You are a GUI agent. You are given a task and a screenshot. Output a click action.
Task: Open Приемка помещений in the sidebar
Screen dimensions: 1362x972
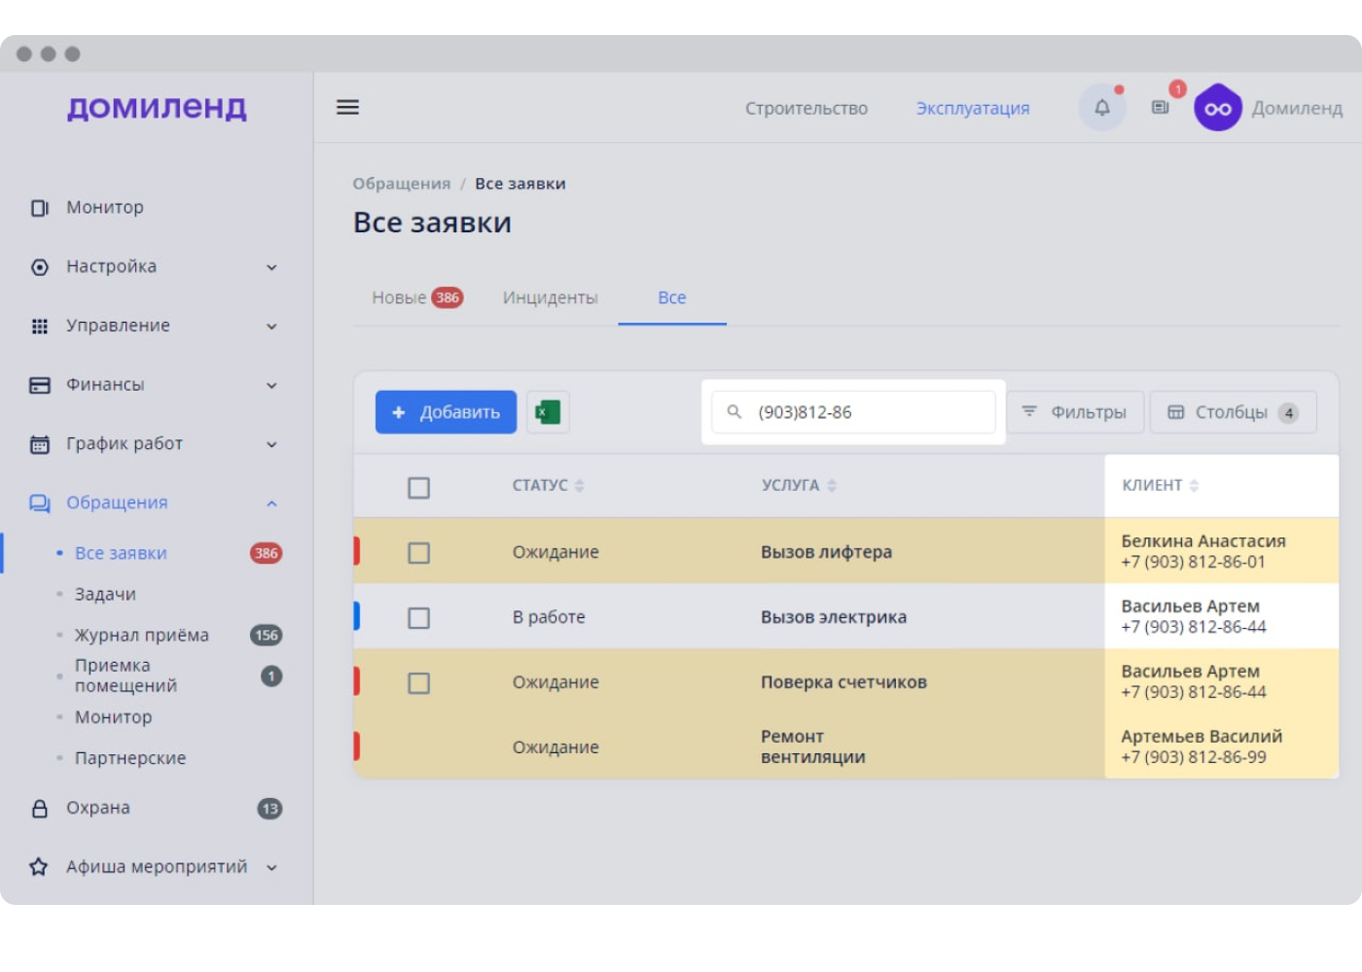coord(126,676)
